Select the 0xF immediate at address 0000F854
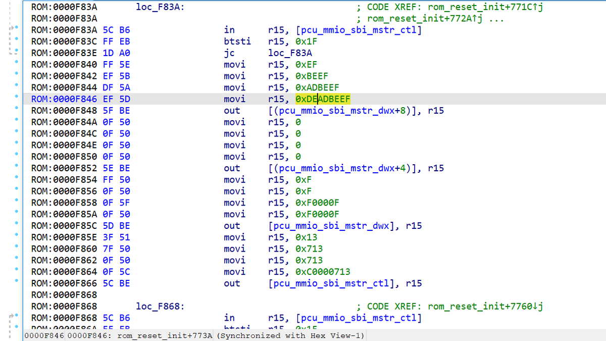Screen dimensions: 606x341 tap(304, 180)
